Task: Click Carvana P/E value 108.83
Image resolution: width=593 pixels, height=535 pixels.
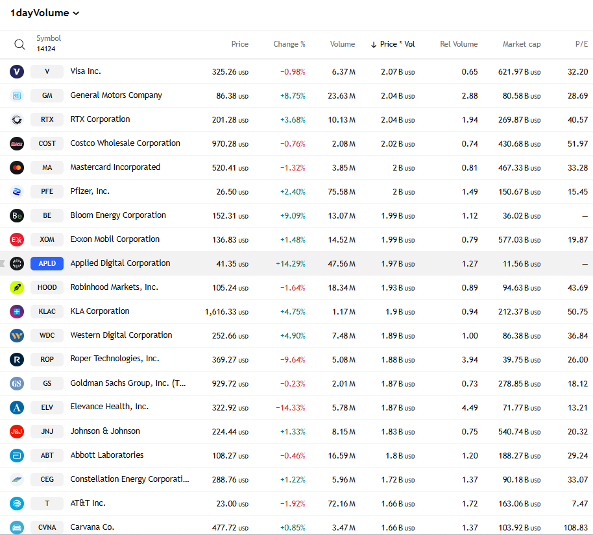Action: click(x=575, y=528)
